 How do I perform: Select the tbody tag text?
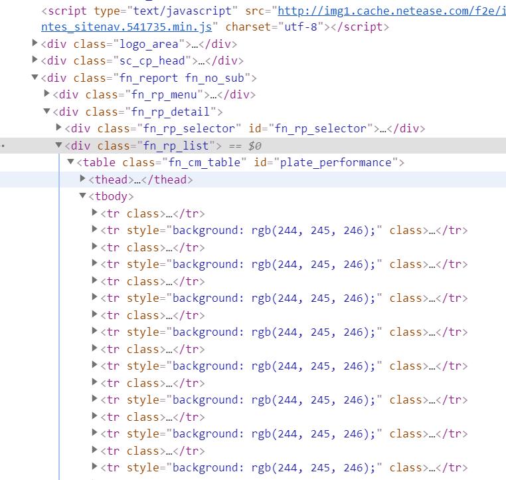111,196
